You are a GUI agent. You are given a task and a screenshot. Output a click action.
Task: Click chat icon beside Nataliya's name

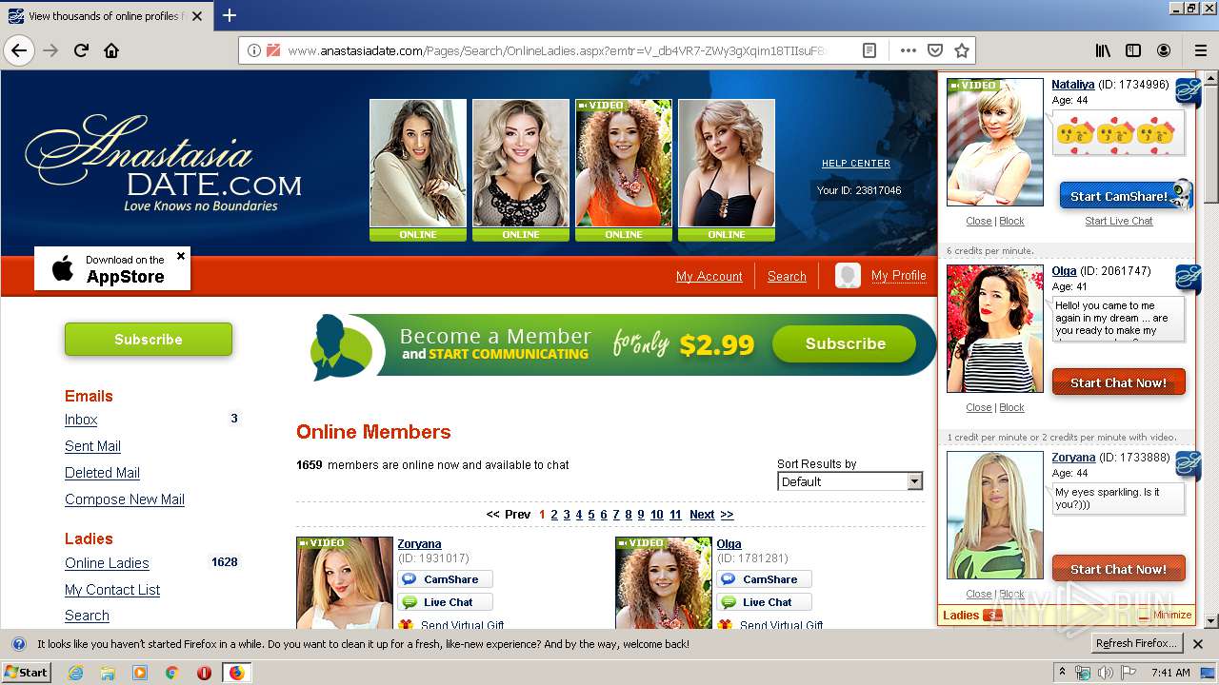1188,92
